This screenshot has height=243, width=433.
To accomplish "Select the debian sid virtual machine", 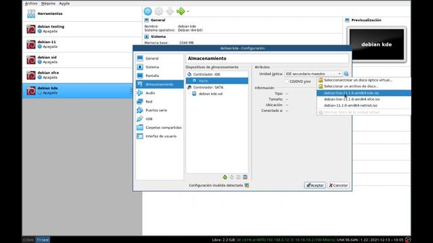I will pyautogui.click(x=82, y=60).
